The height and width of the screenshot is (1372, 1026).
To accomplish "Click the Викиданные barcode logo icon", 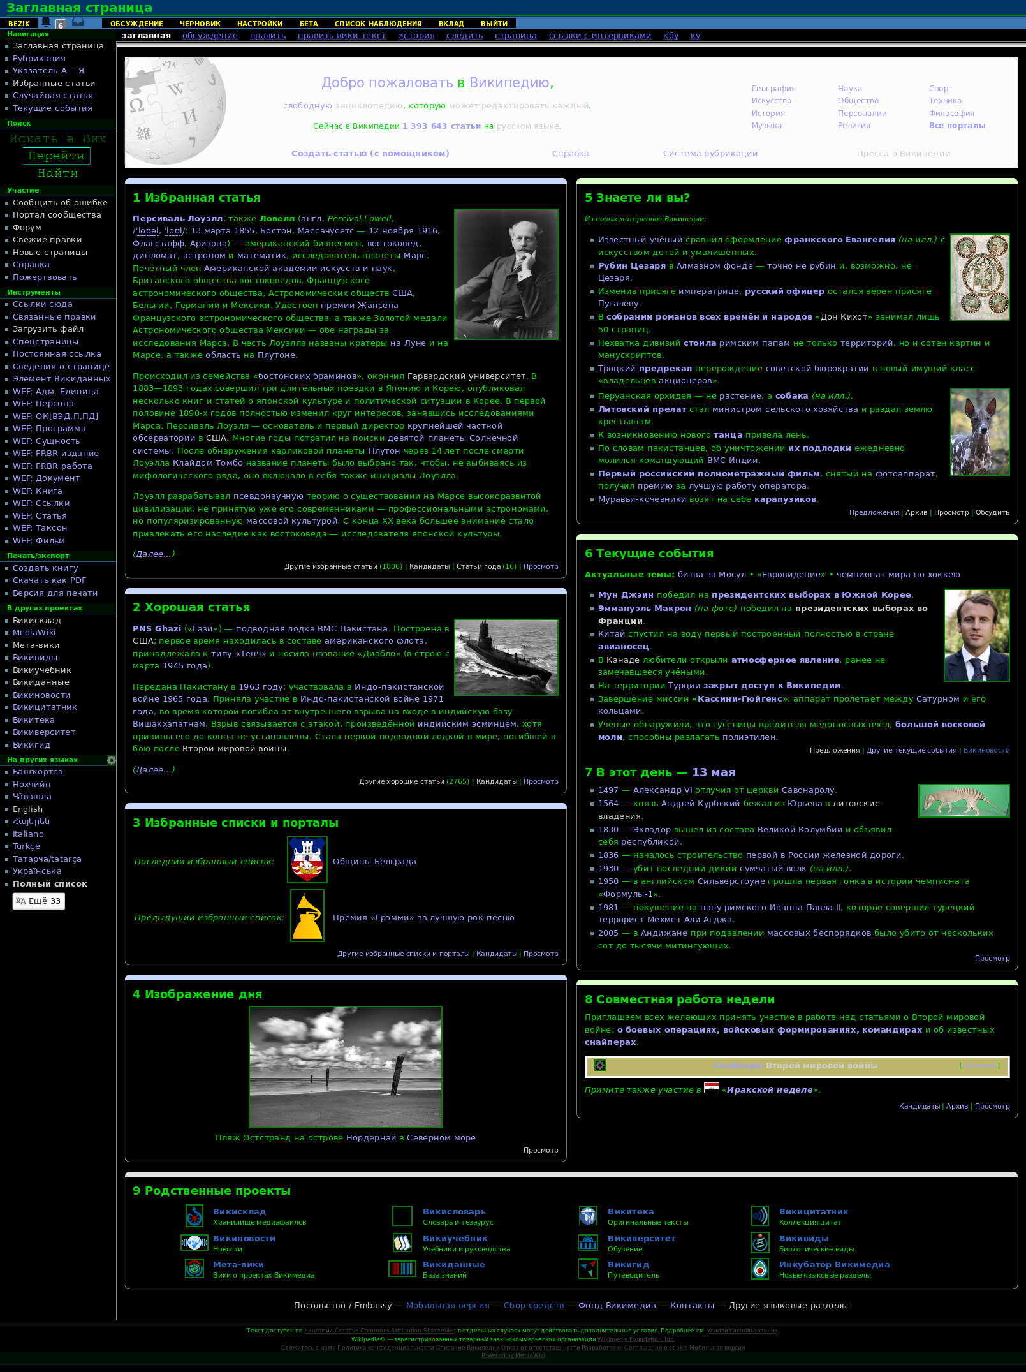I will click(x=402, y=1269).
